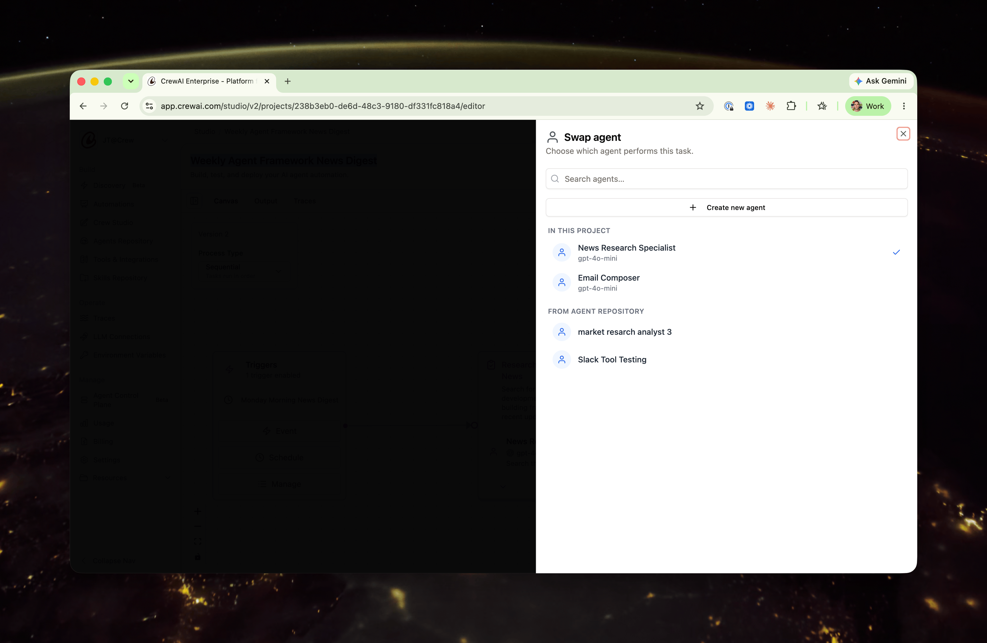Choose the Email Composer agent
Screen dimensions: 987x643
coord(726,282)
